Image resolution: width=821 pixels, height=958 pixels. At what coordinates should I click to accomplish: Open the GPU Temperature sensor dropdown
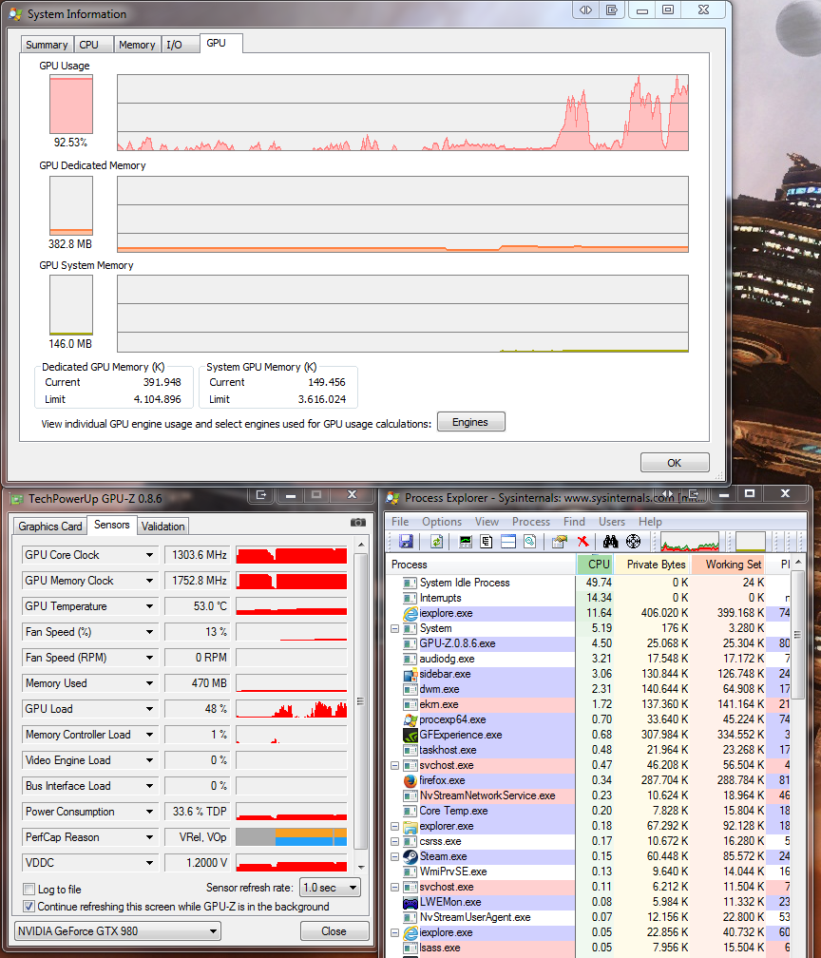(150, 606)
